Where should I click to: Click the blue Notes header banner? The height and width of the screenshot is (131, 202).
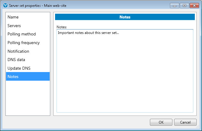point(125,17)
